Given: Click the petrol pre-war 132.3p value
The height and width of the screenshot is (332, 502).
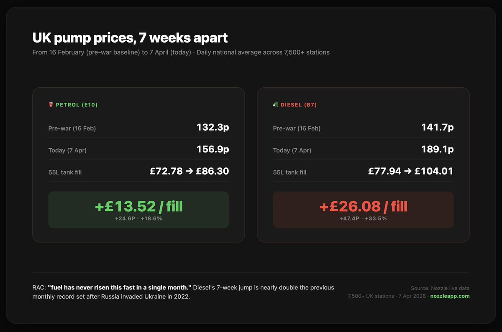Looking at the screenshot, I should (x=213, y=127).
